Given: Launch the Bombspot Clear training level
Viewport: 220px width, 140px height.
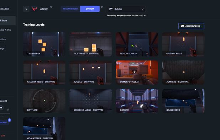Looking at the screenshot, I should coord(137,72).
